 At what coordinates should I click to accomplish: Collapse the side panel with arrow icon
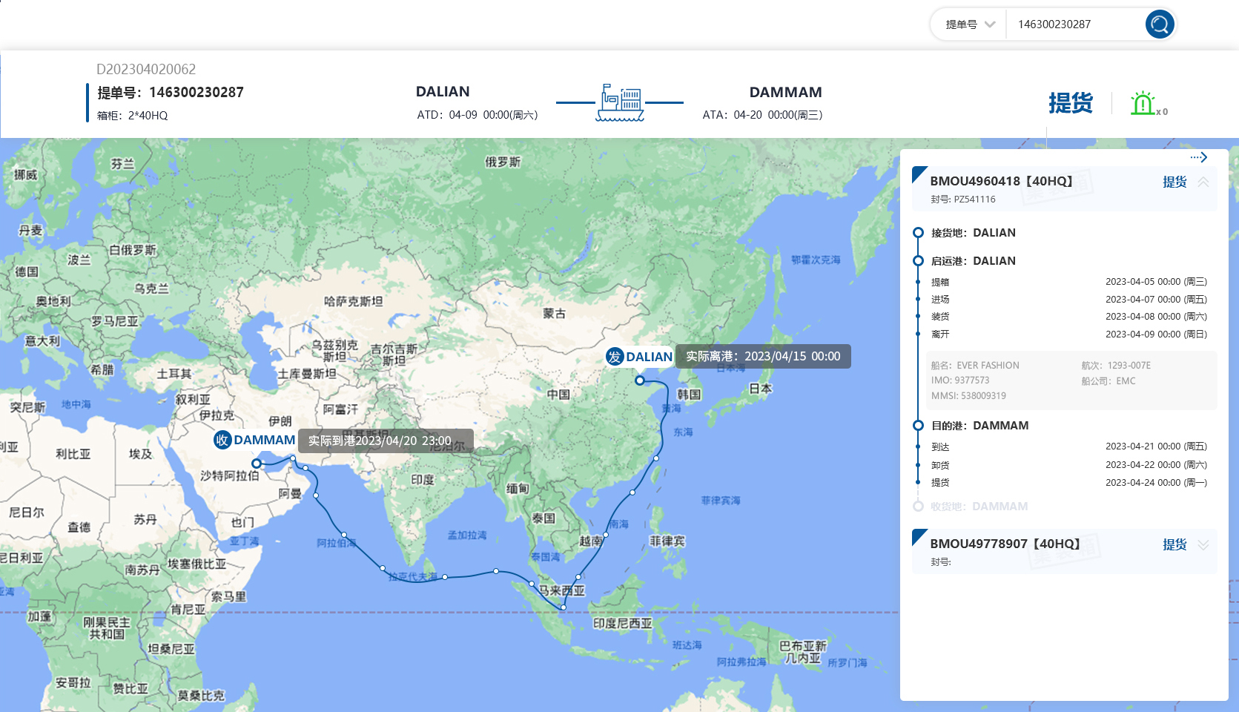point(1199,157)
